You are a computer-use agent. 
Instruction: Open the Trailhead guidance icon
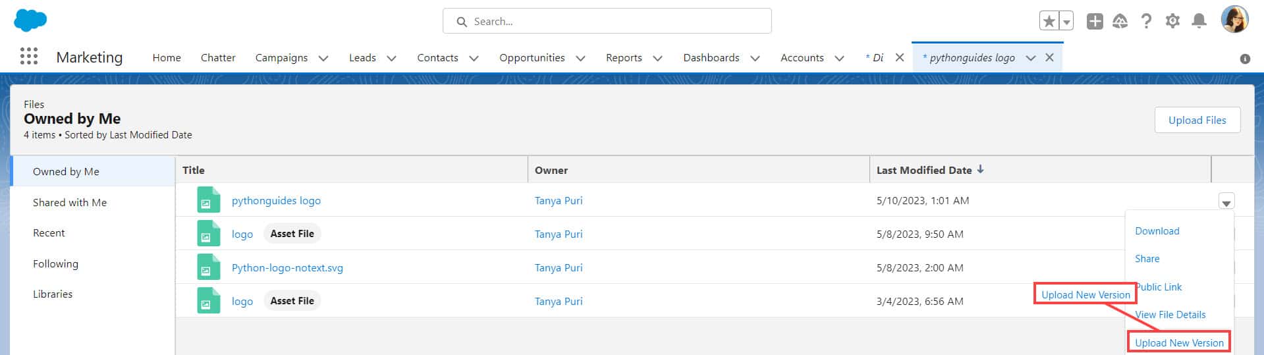pos(1120,21)
